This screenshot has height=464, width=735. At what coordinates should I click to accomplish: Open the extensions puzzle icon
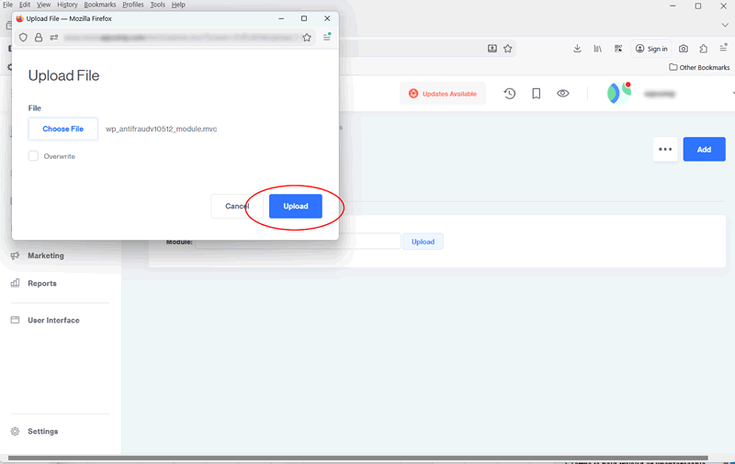703,49
